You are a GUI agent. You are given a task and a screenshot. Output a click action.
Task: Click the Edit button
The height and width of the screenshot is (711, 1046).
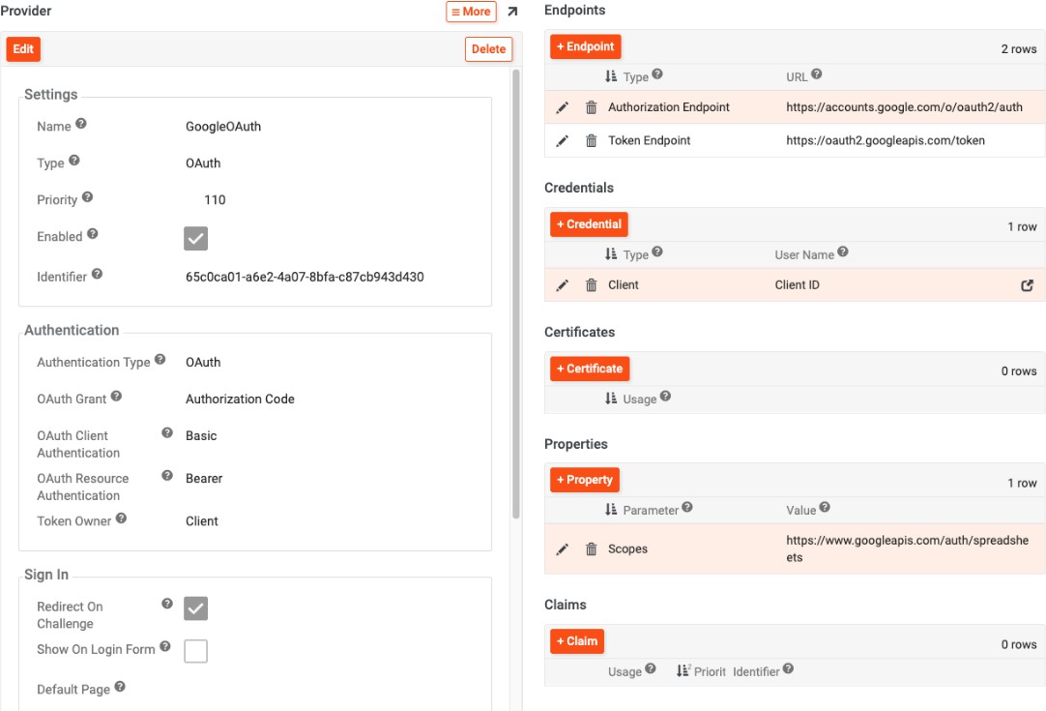[x=23, y=49]
